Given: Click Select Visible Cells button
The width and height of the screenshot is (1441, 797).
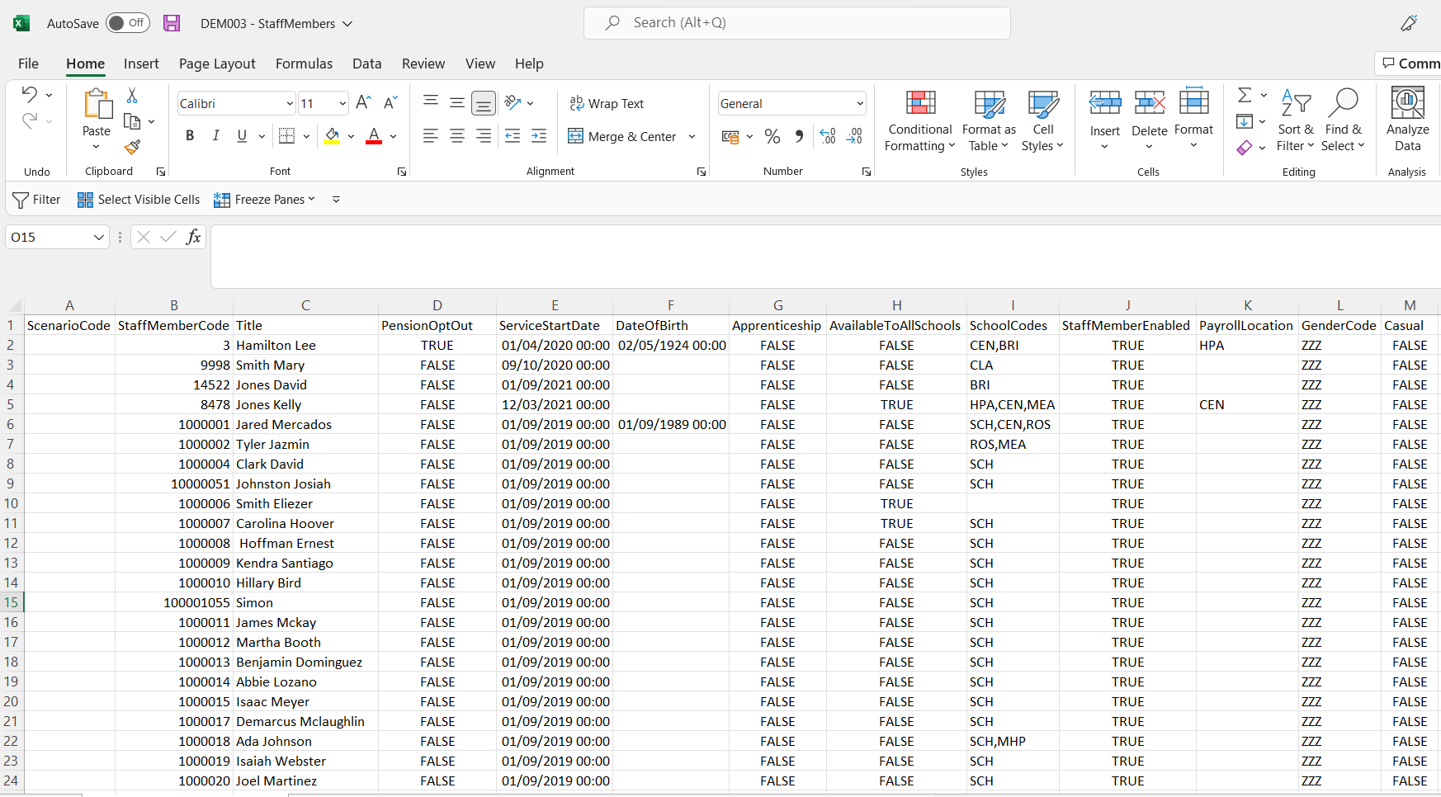Looking at the screenshot, I should [x=139, y=200].
